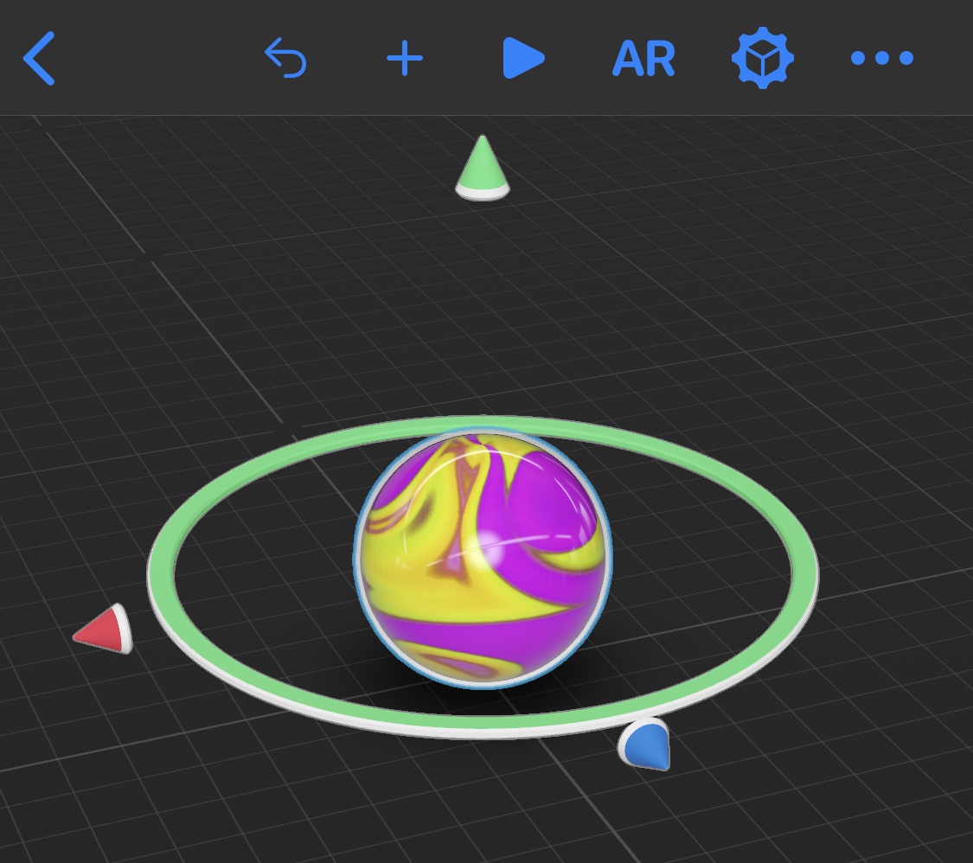Select the purple and yellow sphere

pos(482,559)
